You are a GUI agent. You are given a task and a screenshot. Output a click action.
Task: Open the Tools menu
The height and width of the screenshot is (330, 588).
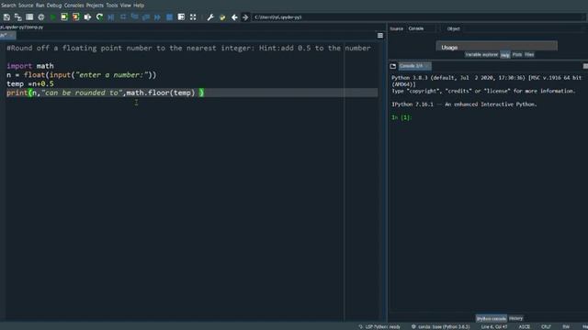(112, 5)
